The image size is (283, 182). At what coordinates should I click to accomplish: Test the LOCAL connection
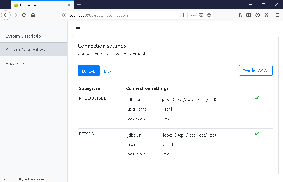(256, 70)
